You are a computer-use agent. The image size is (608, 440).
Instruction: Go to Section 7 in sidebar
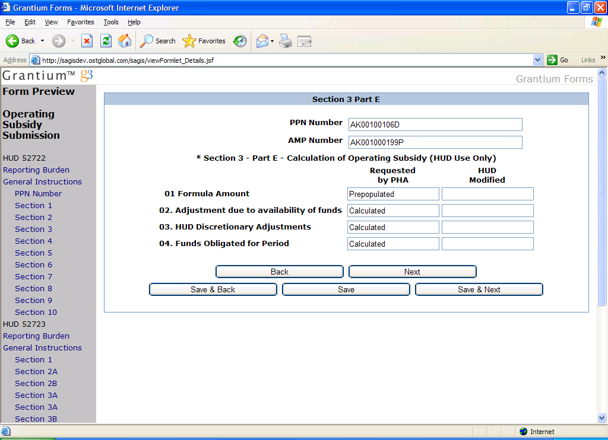(x=33, y=276)
